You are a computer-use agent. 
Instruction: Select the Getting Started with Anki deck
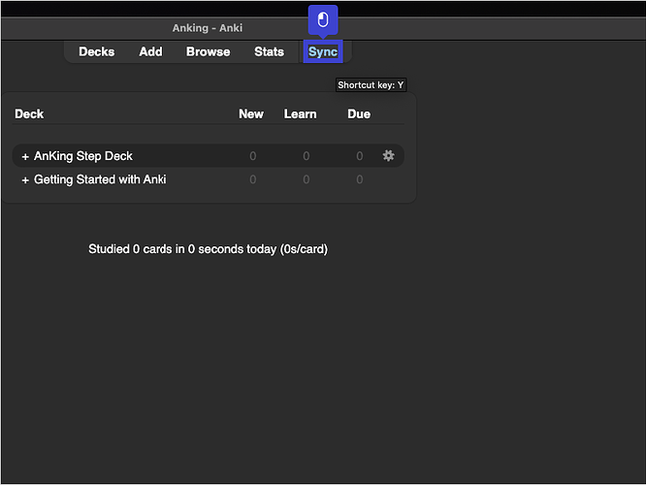(100, 179)
